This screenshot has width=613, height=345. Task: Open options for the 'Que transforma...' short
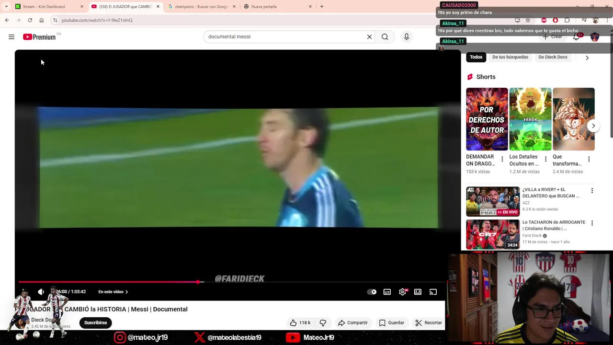[x=589, y=159]
